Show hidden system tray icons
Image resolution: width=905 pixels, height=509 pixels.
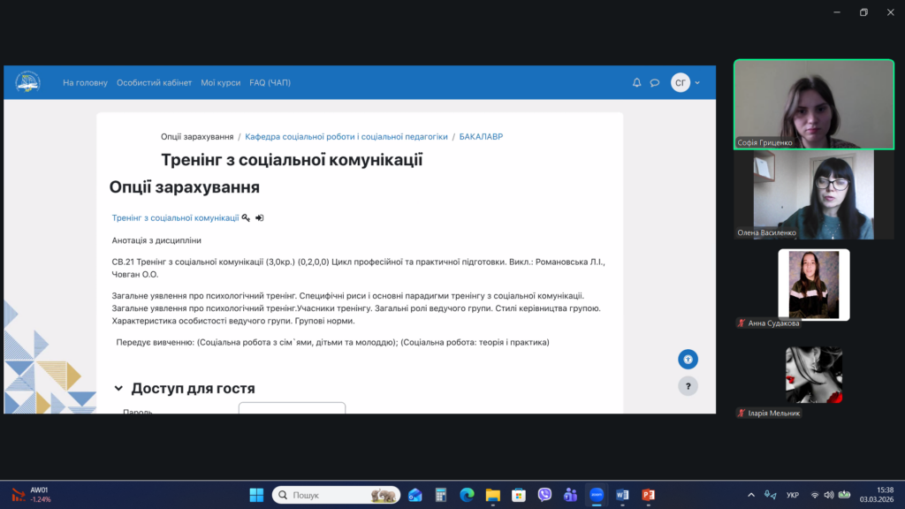pos(751,495)
